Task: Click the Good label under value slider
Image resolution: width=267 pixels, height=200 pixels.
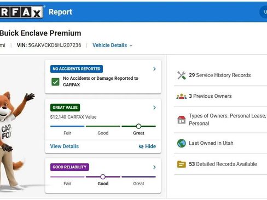Action: 103,133
